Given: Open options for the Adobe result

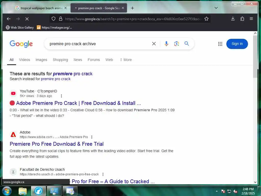Looking at the screenshot, I should [x=92, y=137].
